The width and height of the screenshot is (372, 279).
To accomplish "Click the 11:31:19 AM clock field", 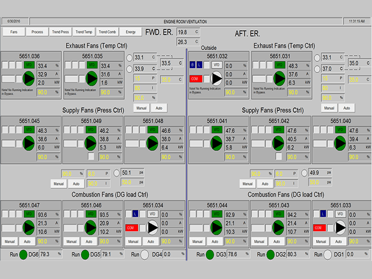I will (357, 21).
